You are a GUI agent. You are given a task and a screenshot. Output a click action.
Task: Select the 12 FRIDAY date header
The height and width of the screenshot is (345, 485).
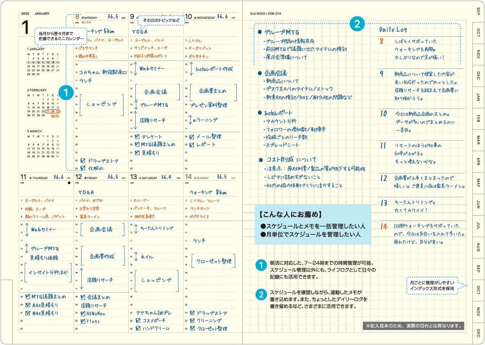(x=86, y=177)
